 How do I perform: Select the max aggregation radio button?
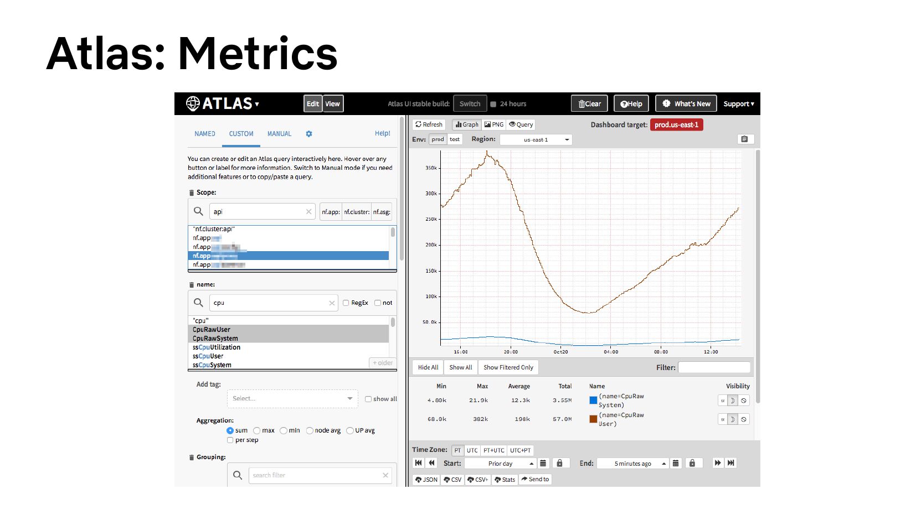(257, 431)
